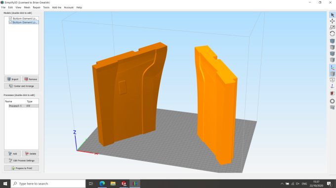Open the Edit menu
The height and width of the screenshot is (188, 336).
[x=10, y=7]
